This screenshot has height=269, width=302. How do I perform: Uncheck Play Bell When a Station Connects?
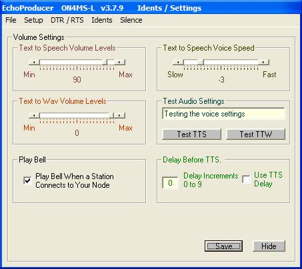[x=27, y=180]
